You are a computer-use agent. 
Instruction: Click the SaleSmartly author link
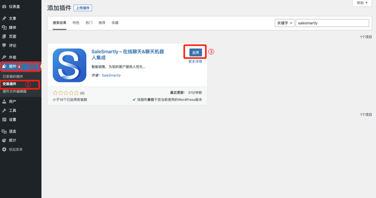[111, 75]
